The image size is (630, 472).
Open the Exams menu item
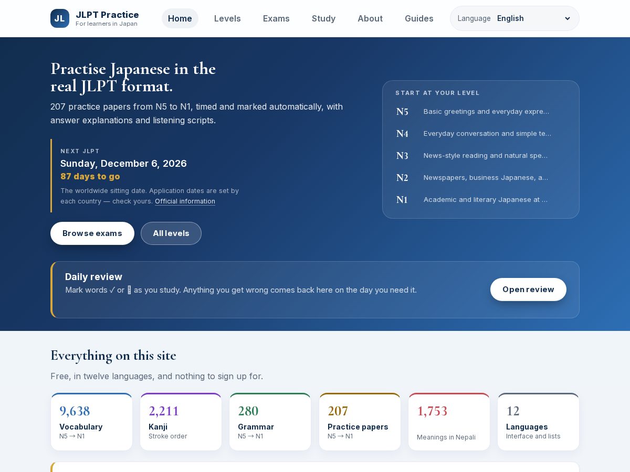(276, 18)
